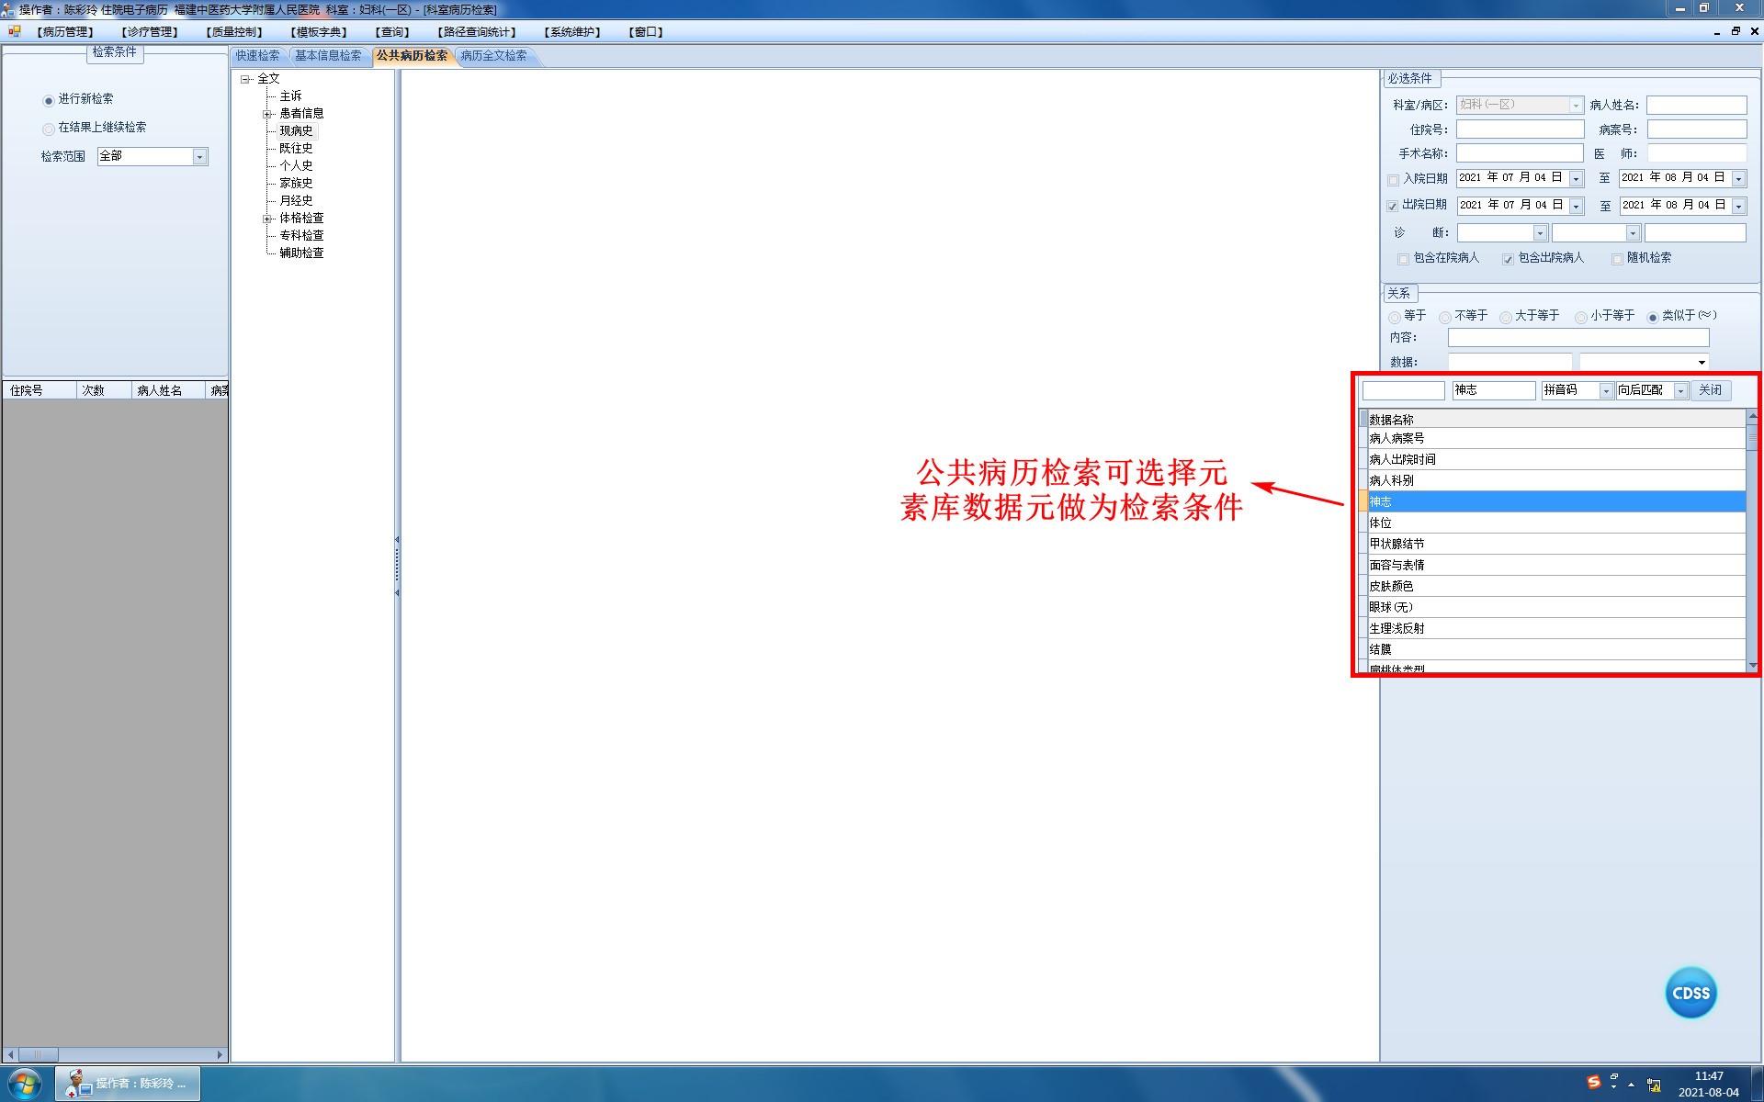Viewport: 1764px width, 1102px height.
Task: Check the 随机检索 checkbox
Action: 1617,259
